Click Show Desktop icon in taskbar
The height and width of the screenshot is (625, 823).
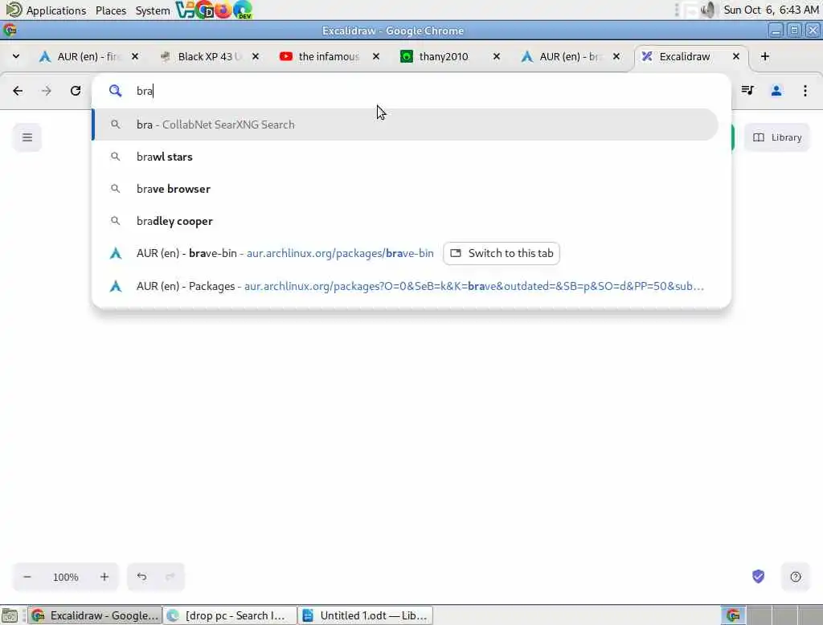click(10, 615)
